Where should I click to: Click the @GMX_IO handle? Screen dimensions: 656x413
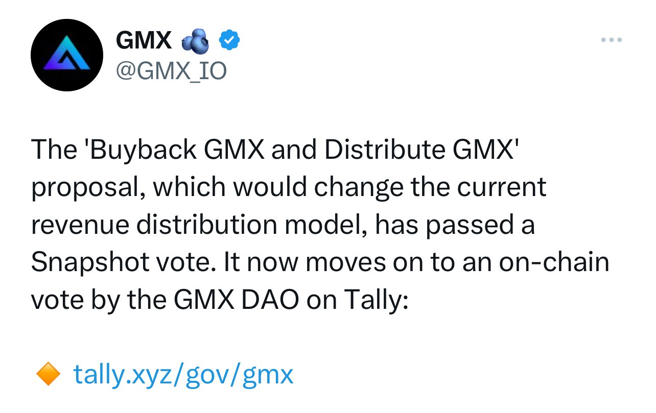coord(171,71)
